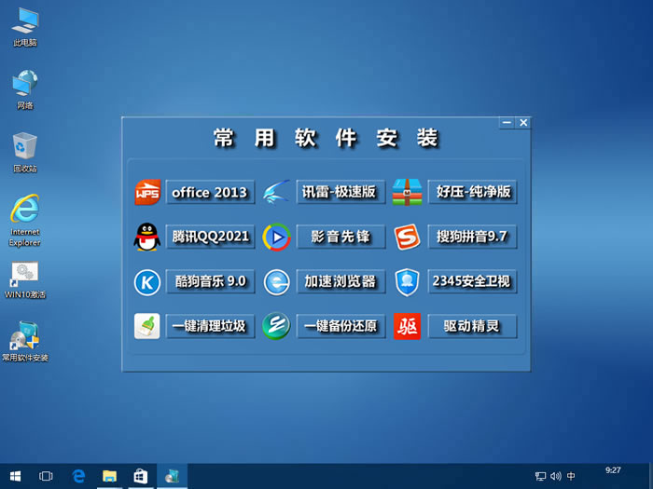653x489 pixels.
Task: Select the WIN10激活 desktop shortcut
Action: [25, 280]
